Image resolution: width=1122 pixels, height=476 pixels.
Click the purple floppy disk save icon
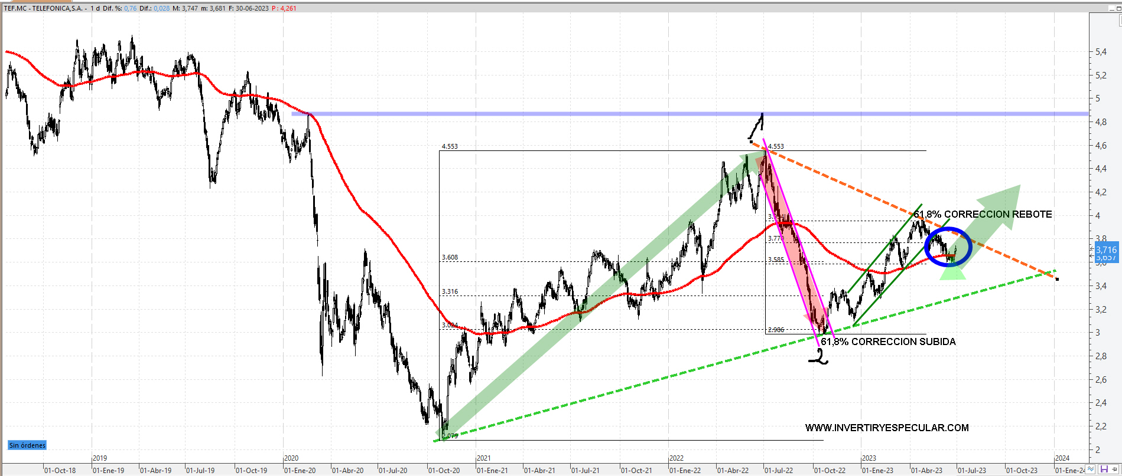tap(1103, 470)
